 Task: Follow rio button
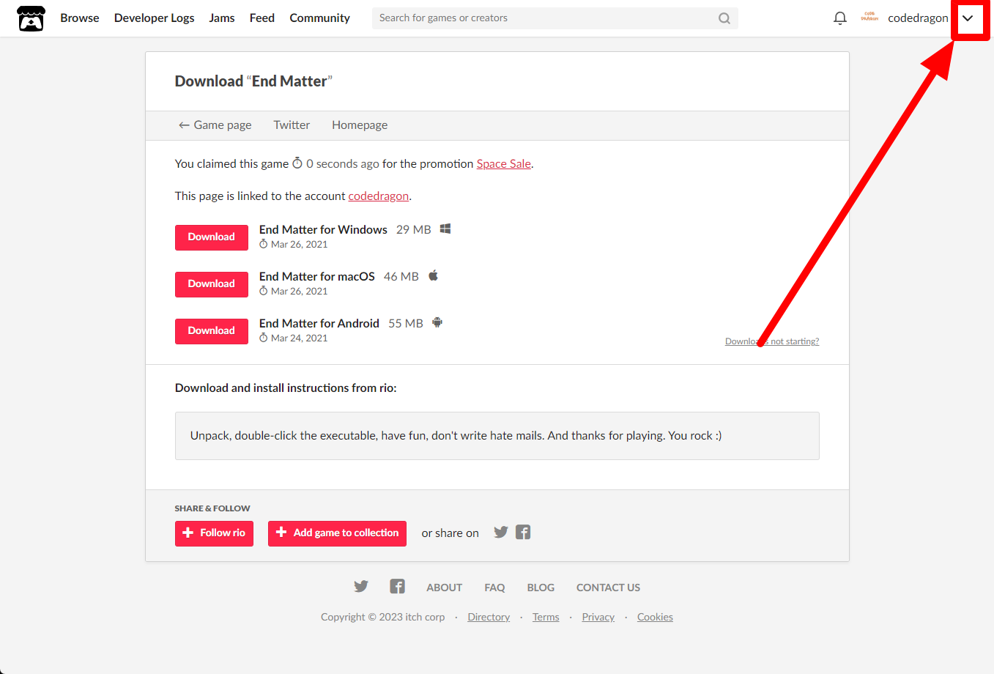coord(214,533)
